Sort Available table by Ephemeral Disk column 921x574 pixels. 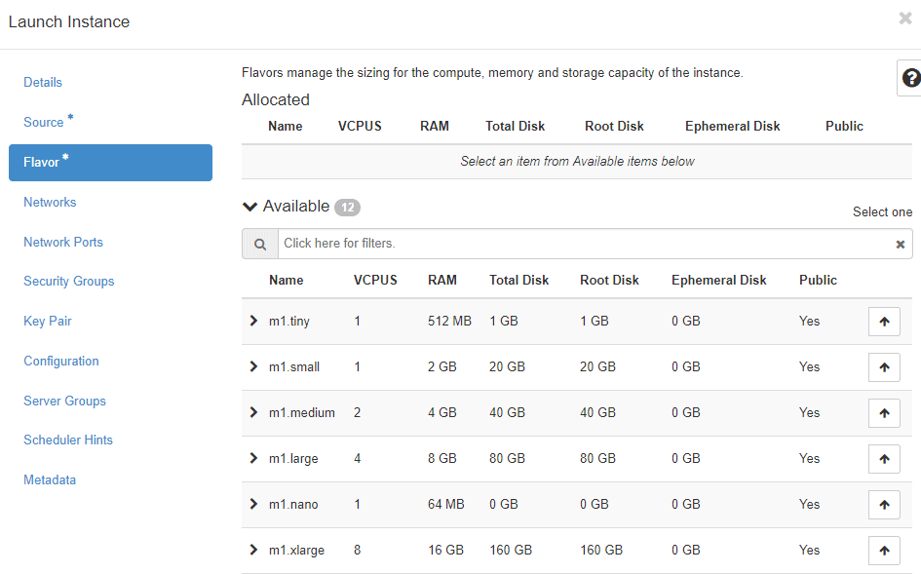(x=719, y=281)
